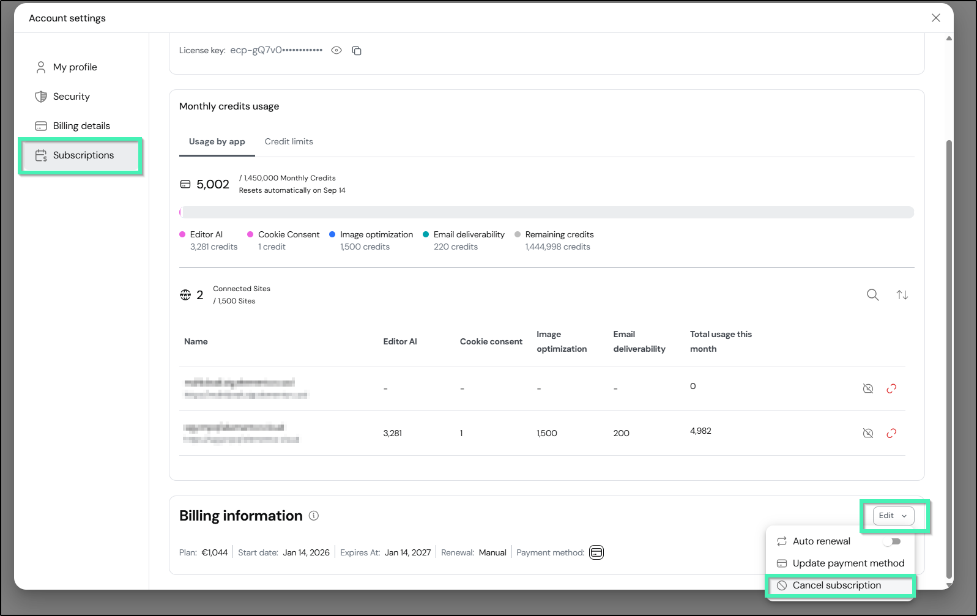Click the credits card icon beside 5,002
The image size is (977, 616).
[185, 184]
